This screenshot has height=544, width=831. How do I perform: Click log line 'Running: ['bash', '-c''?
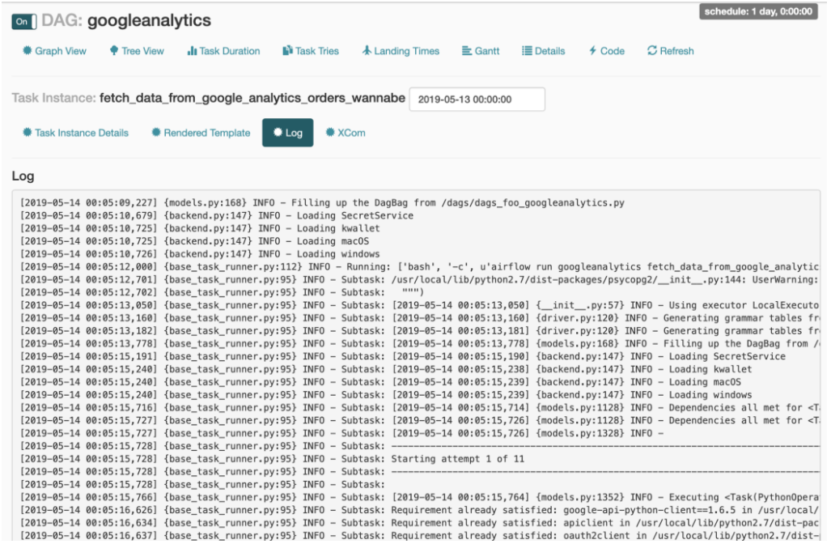pos(420,266)
